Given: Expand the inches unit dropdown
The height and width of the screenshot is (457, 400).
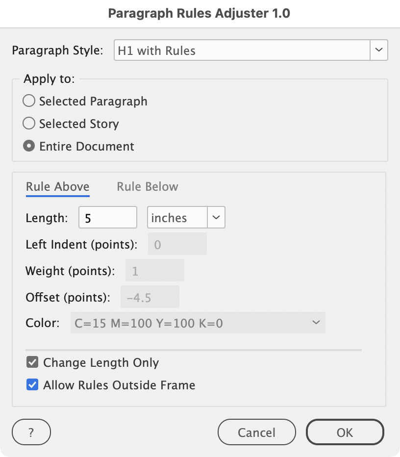Looking at the screenshot, I should [217, 218].
